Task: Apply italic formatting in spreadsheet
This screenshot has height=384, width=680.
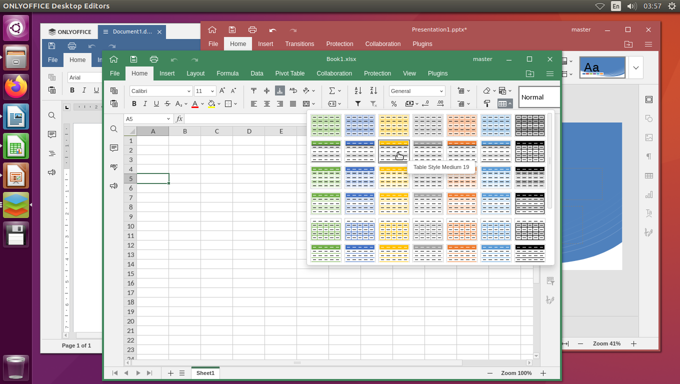Action: 145,104
